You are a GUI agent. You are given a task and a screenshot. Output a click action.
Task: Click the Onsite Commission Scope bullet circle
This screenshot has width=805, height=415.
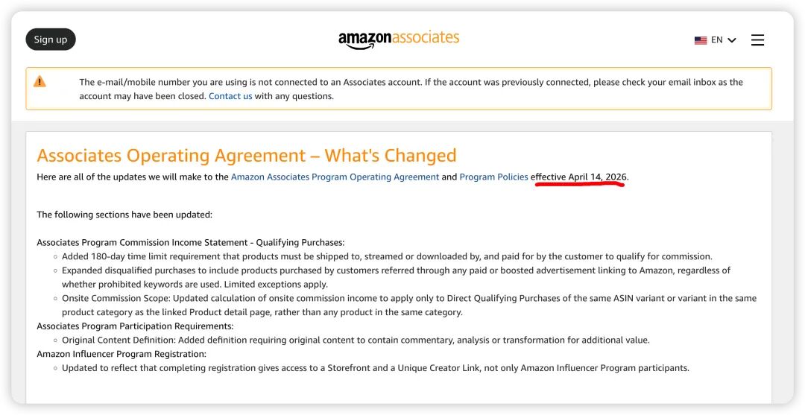[x=55, y=299]
